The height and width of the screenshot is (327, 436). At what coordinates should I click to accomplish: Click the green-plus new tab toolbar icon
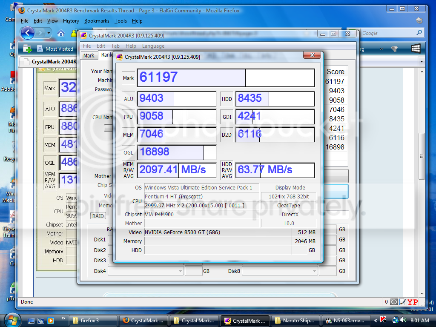(x=27, y=49)
